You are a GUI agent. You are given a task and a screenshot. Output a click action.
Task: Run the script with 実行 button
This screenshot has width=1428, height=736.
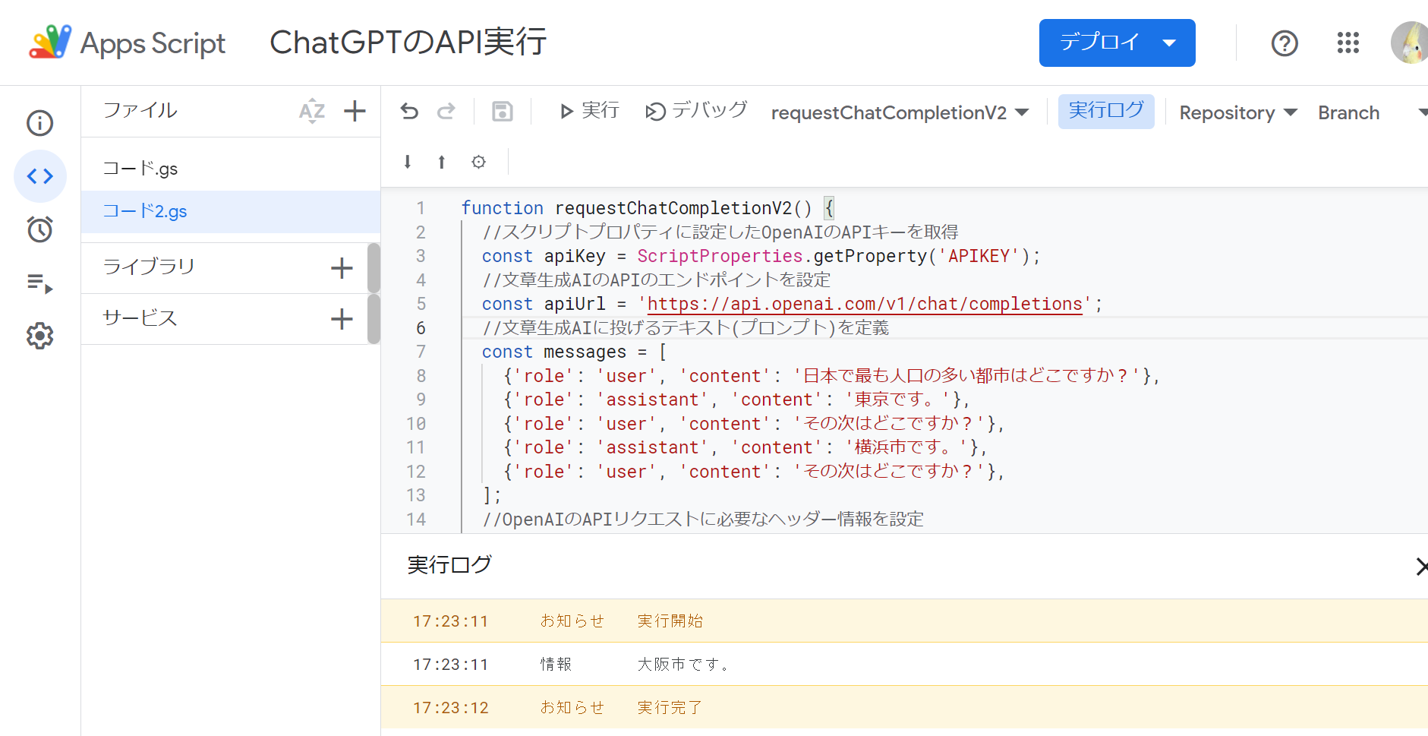coord(589,111)
